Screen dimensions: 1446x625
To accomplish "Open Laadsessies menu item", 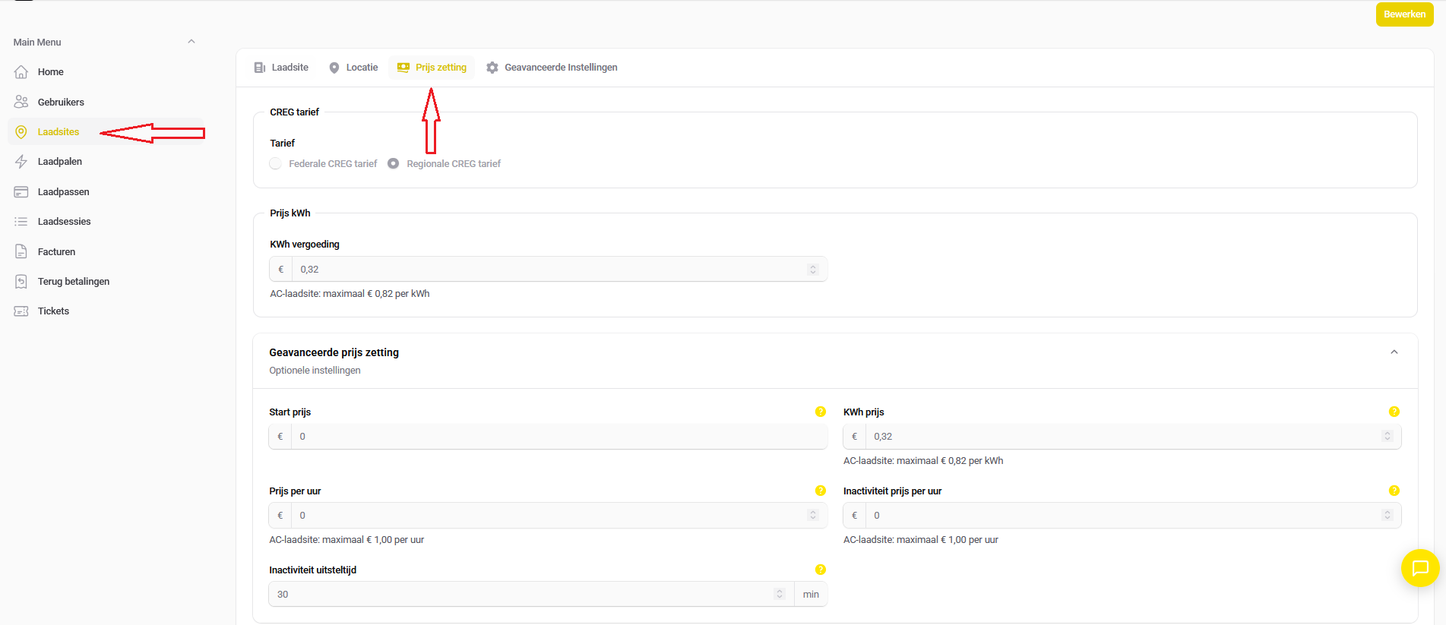I will (106, 222).
